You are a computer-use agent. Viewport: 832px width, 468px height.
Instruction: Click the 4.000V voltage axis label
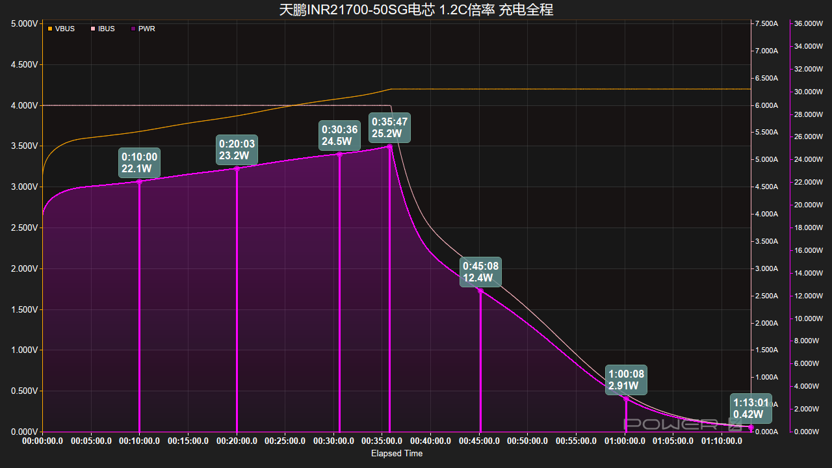(25, 105)
